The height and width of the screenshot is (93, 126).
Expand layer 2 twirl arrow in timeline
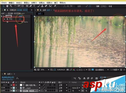pyautogui.click(x=11, y=88)
